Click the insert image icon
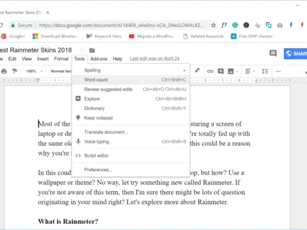This screenshot has width=307, height=230. click(x=230, y=71)
